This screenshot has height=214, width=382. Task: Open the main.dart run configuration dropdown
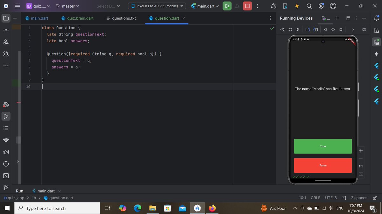(x=205, y=6)
